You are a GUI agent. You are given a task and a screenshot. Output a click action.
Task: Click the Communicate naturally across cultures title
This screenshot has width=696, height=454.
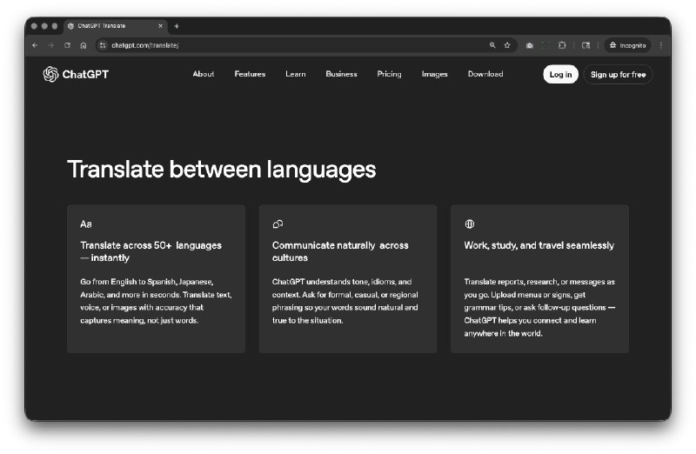point(340,251)
